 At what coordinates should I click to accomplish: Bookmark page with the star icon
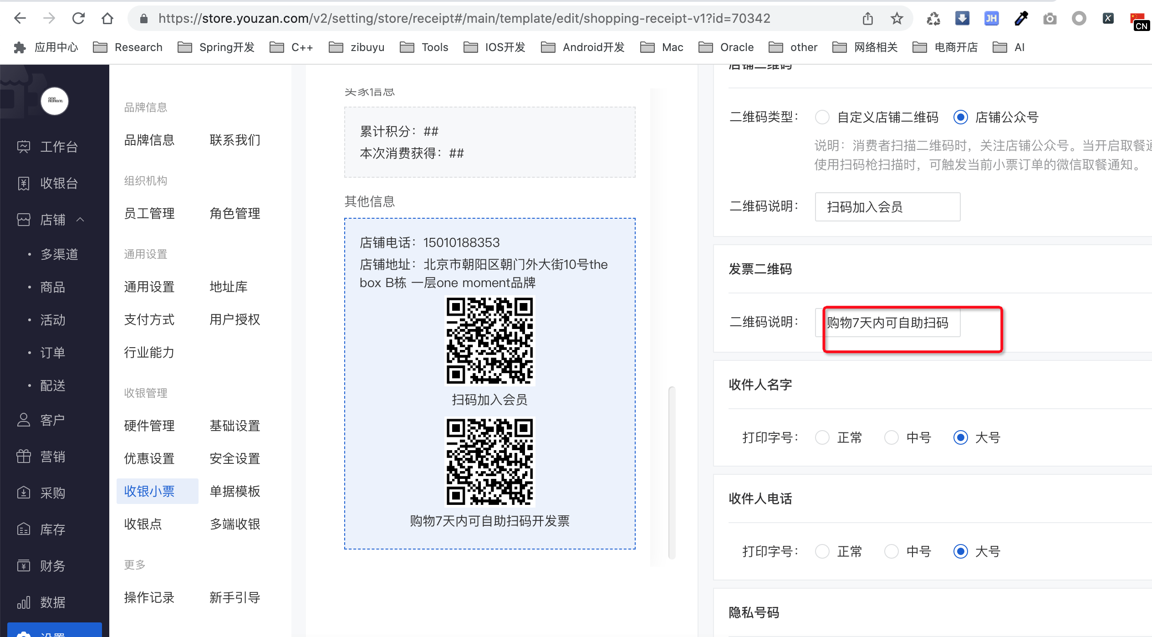(897, 19)
